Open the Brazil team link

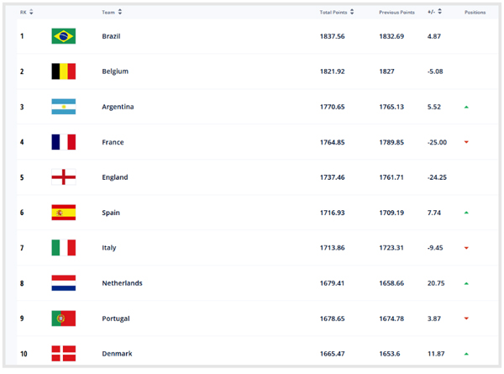coord(111,36)
